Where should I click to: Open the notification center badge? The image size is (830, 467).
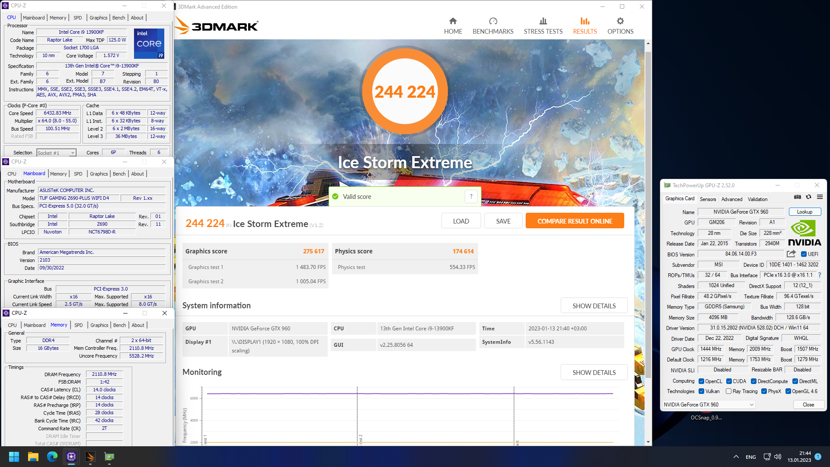click(x=818, y=456)
